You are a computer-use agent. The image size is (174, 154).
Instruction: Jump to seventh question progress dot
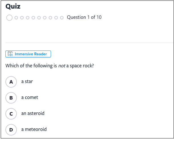45,18
